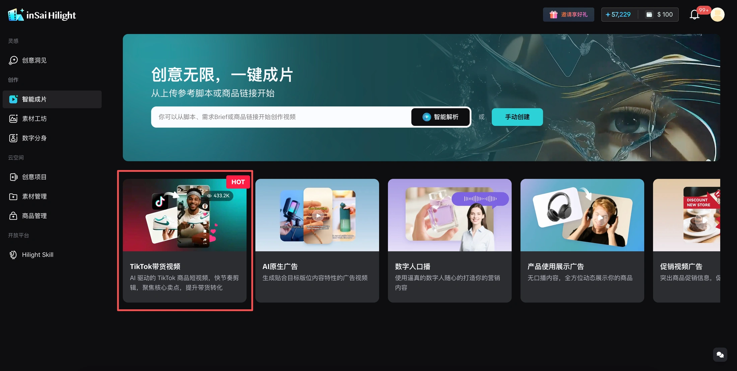Click the 生成贴合目标版位内容特性的广告视频 description
737x371 pixels.
coord(315,278)
